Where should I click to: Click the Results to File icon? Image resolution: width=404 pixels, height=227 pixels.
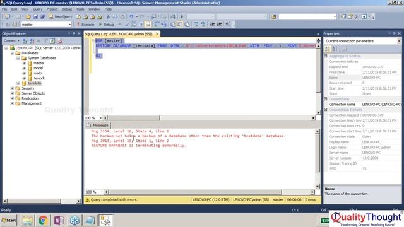point(187,25)
